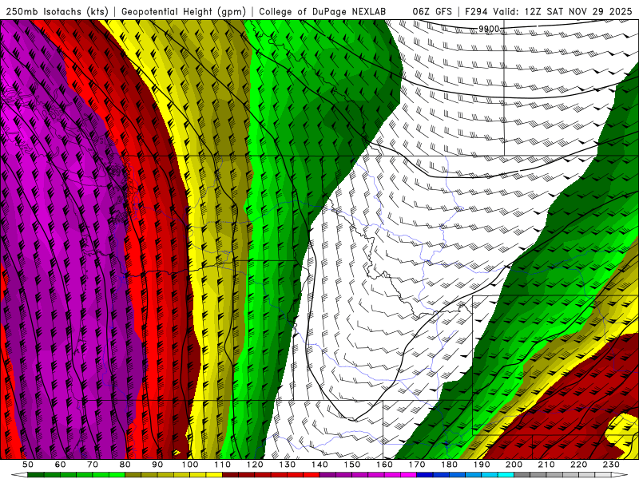The image size is (639, 479).
Task: Click the '9900' height contour label
Action: coord(489,29)
